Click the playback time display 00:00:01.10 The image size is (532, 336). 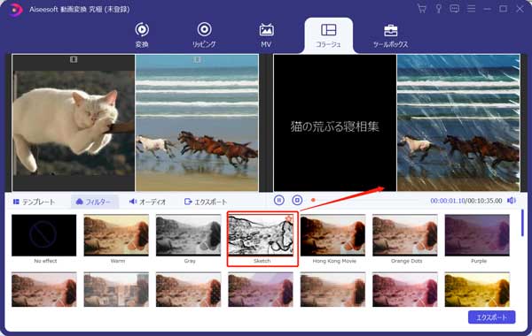coord(448,201)
